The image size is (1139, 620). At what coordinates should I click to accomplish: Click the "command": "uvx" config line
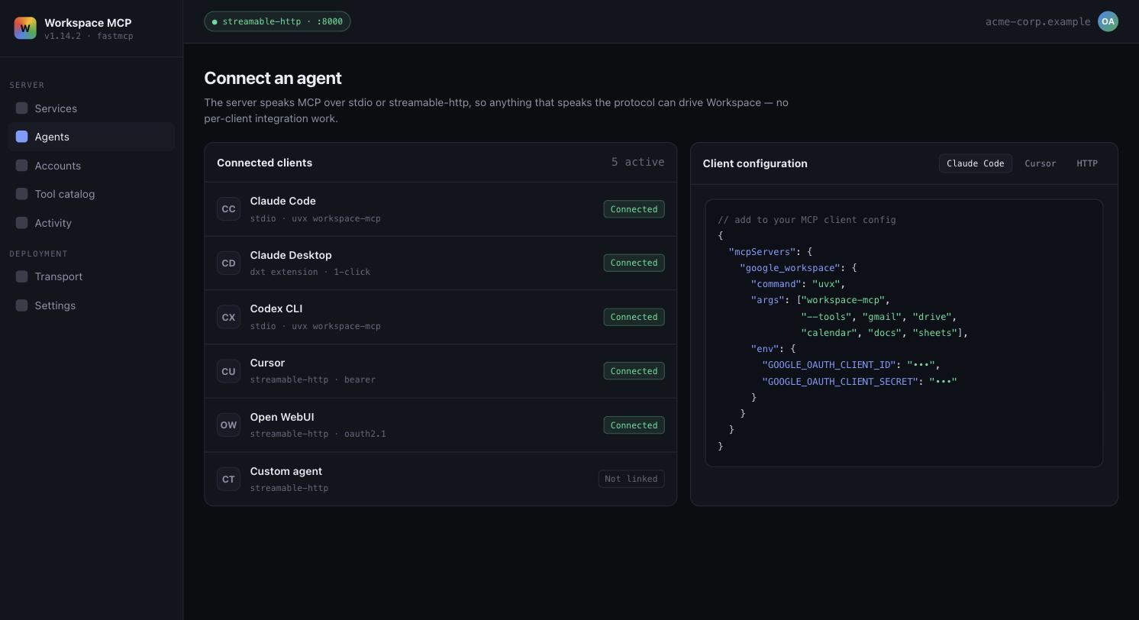pos(798,284)
